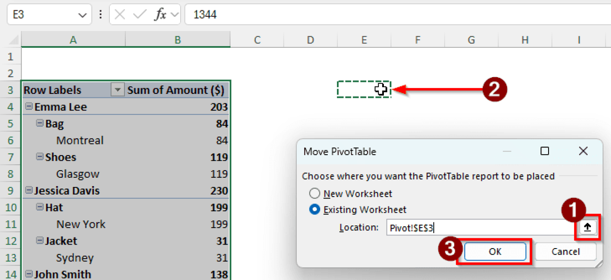
Task: Open the dropdown arrow beside the fx symbol
Action: (x=175, y=14)
